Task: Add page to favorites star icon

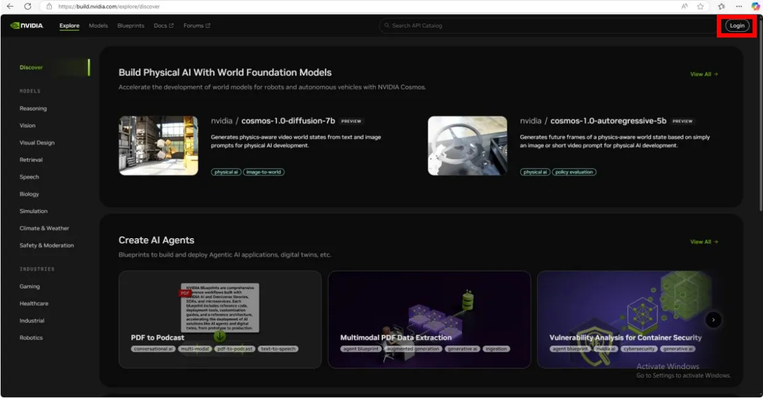Action: (700, 6)
